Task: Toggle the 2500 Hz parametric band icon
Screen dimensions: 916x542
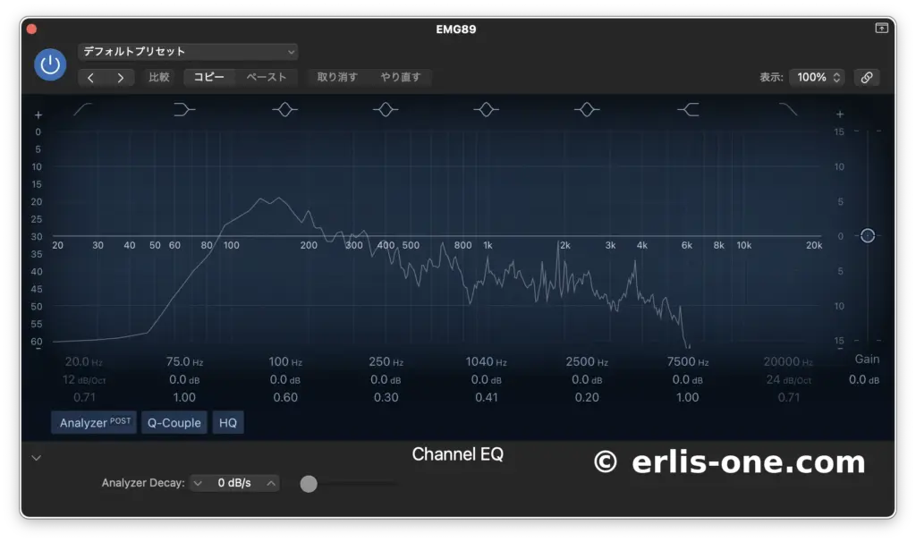Action: pos(587,109)
